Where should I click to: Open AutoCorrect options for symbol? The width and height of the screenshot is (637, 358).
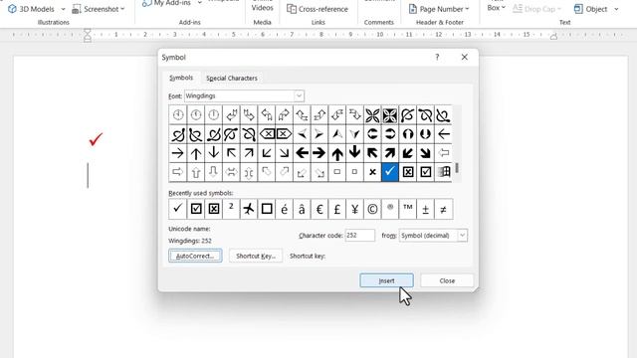coord(195,256)
